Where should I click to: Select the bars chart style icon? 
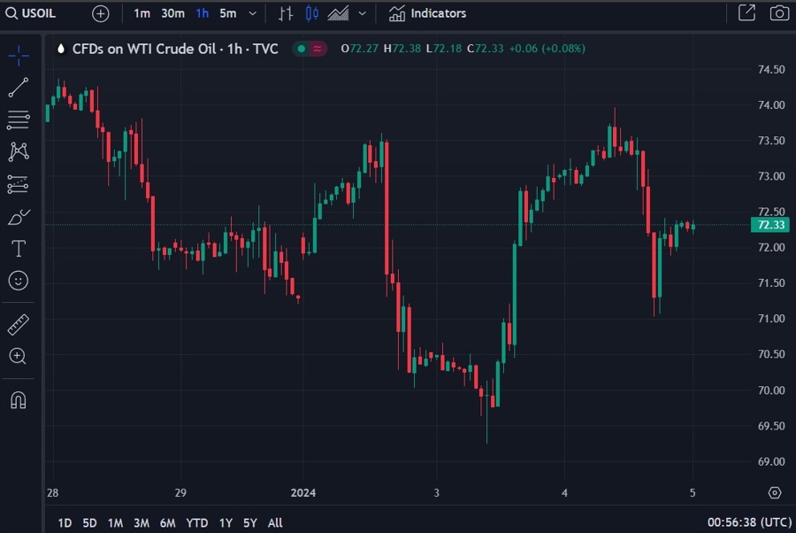[286, 13]
